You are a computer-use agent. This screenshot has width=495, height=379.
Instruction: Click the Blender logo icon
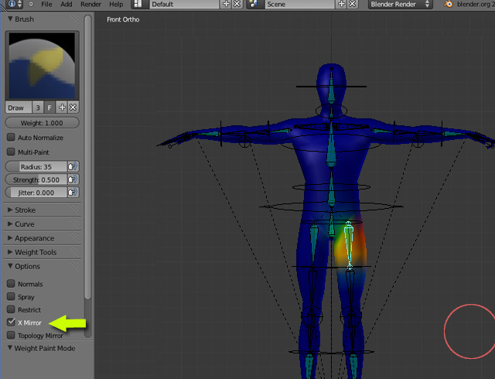pos(449,5)
